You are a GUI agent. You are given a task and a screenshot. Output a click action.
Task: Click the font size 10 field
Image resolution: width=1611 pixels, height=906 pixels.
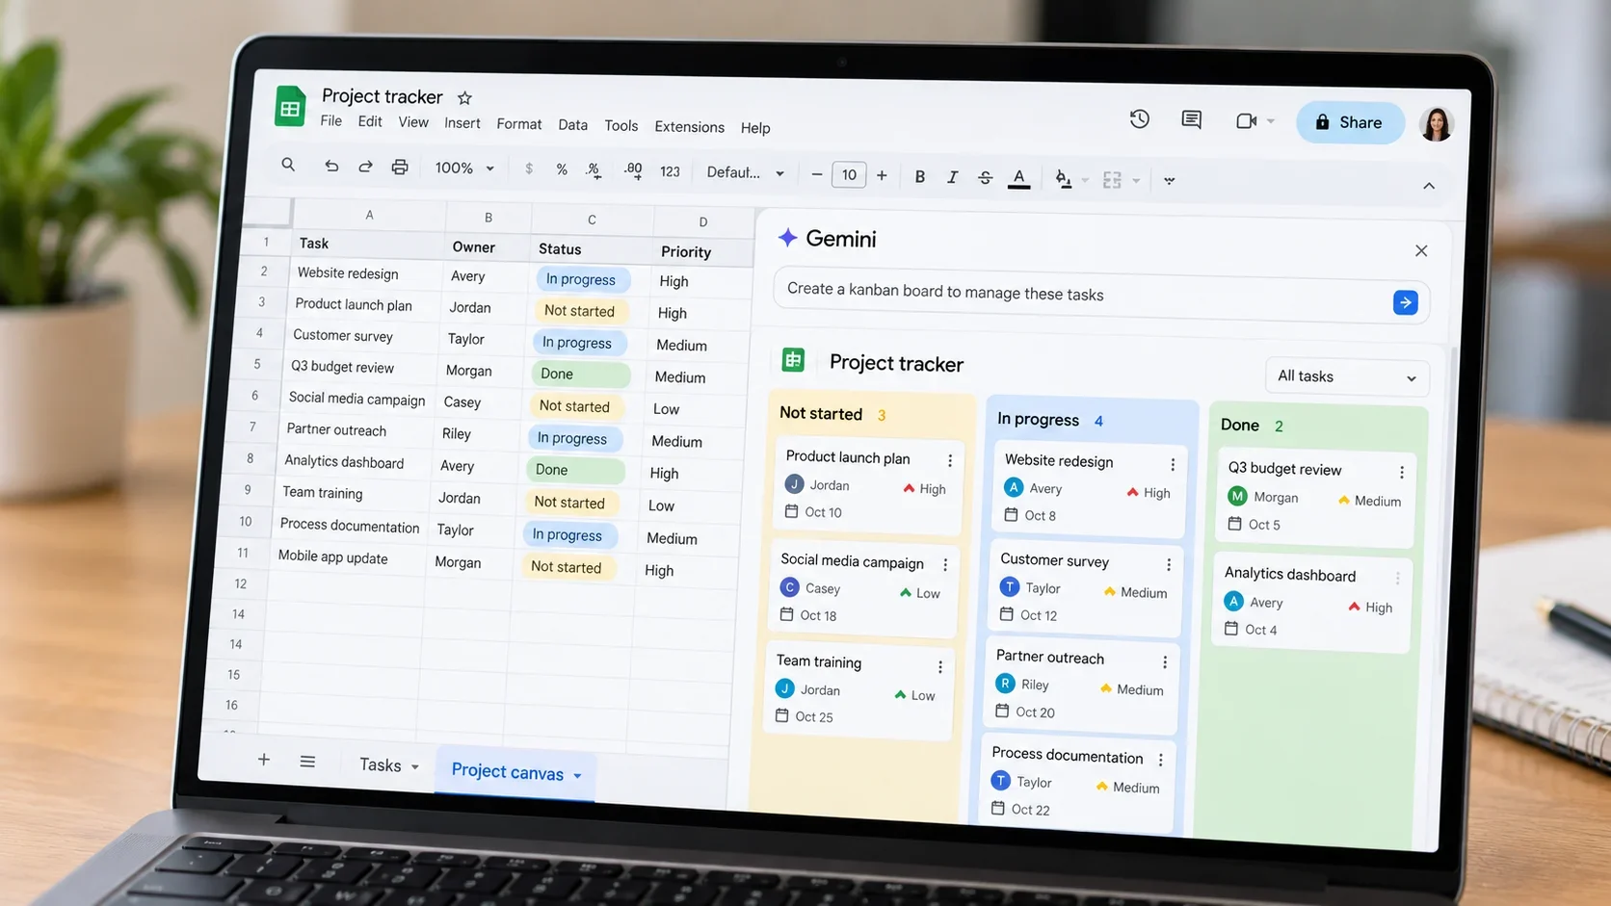pyautogui.click(x=849, y=174)
